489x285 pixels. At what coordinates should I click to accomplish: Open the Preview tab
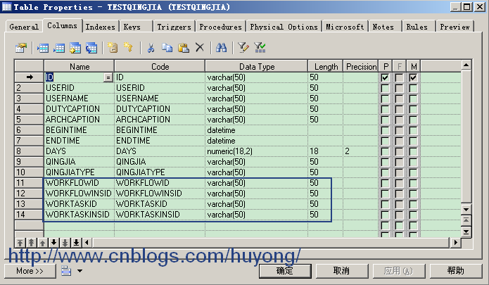455,27
